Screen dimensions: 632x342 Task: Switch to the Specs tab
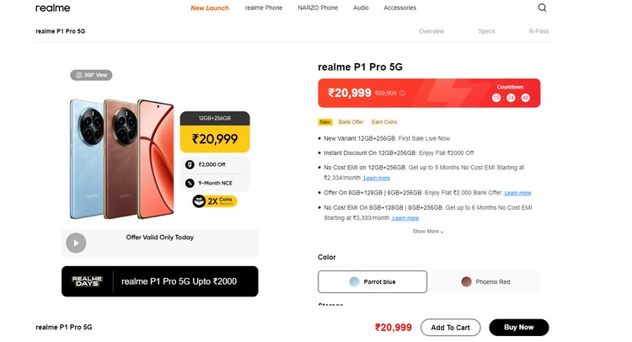click(486, 31)
